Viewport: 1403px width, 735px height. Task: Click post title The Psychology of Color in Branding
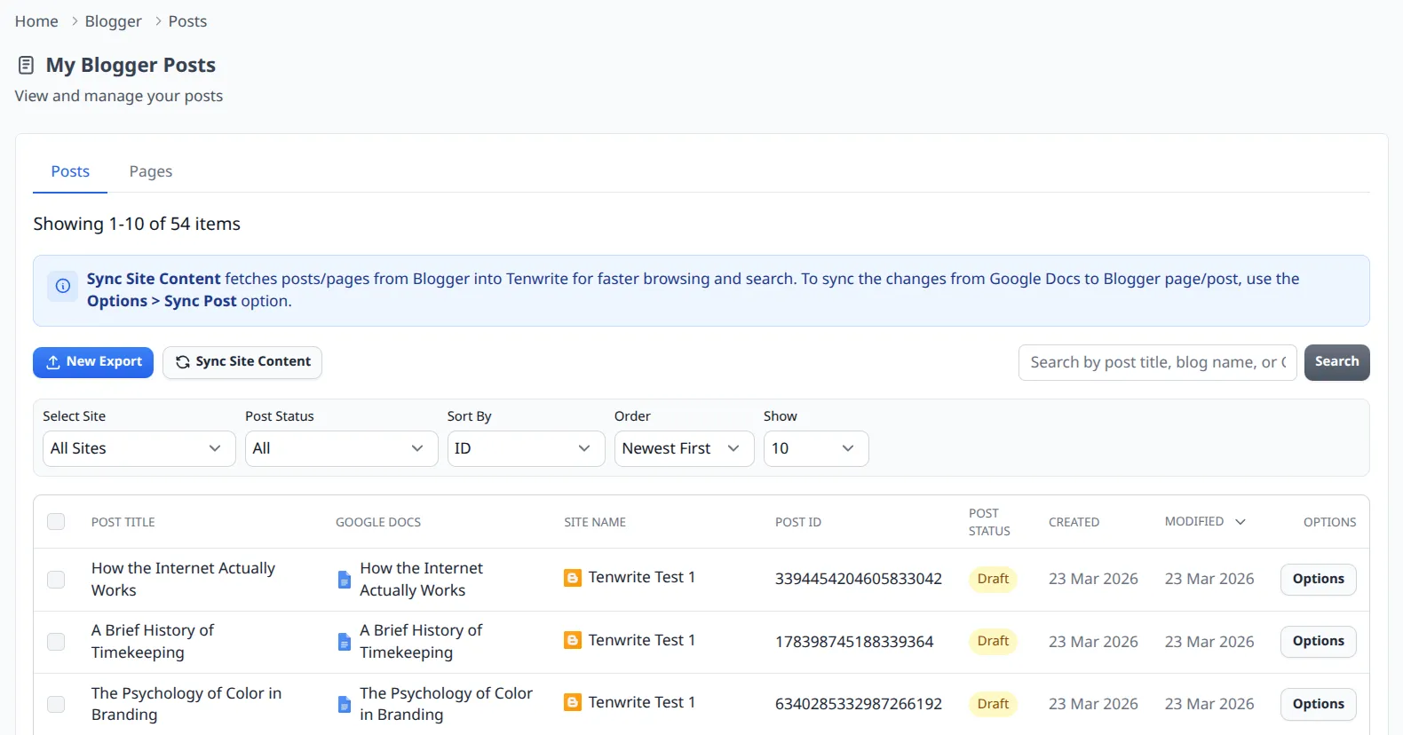(186, 704)
